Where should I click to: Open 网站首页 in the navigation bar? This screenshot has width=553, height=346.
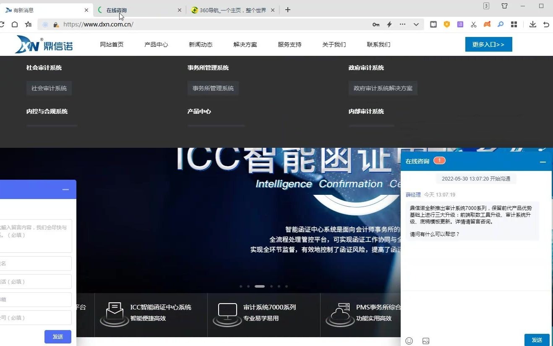[112, 45]
